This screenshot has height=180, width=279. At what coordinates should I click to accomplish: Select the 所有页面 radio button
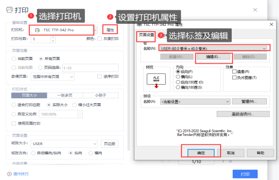41,58
